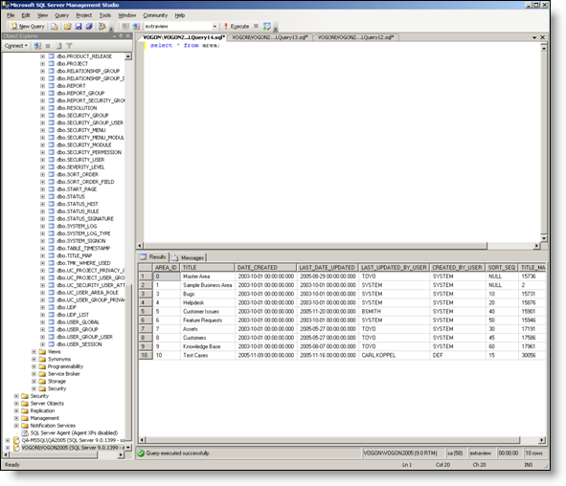
Task: Toggle Object Explorer auto-hide pin
Action: (121, 35)
